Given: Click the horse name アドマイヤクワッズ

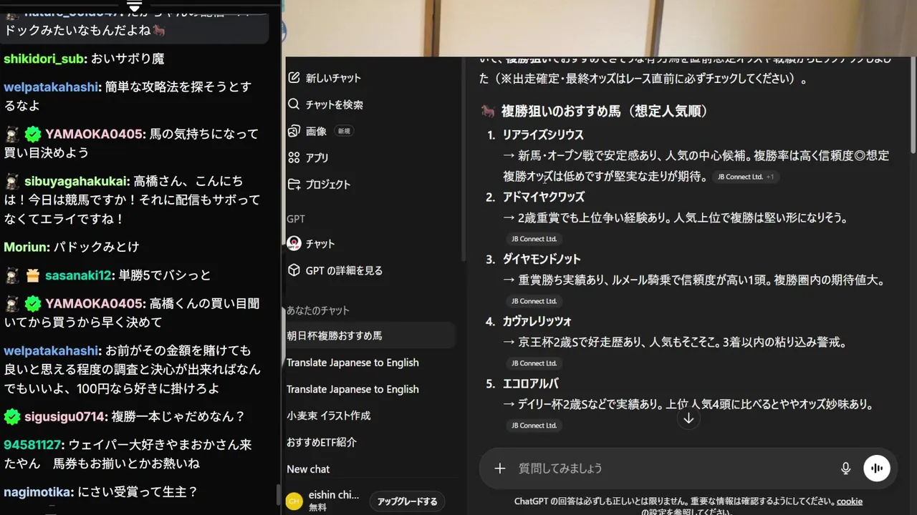Looking at the screenshot, I should tap(544, 197).
